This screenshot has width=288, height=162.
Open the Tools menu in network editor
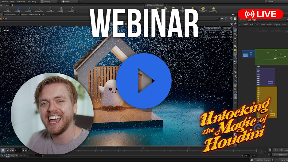(x=269, y=25)
